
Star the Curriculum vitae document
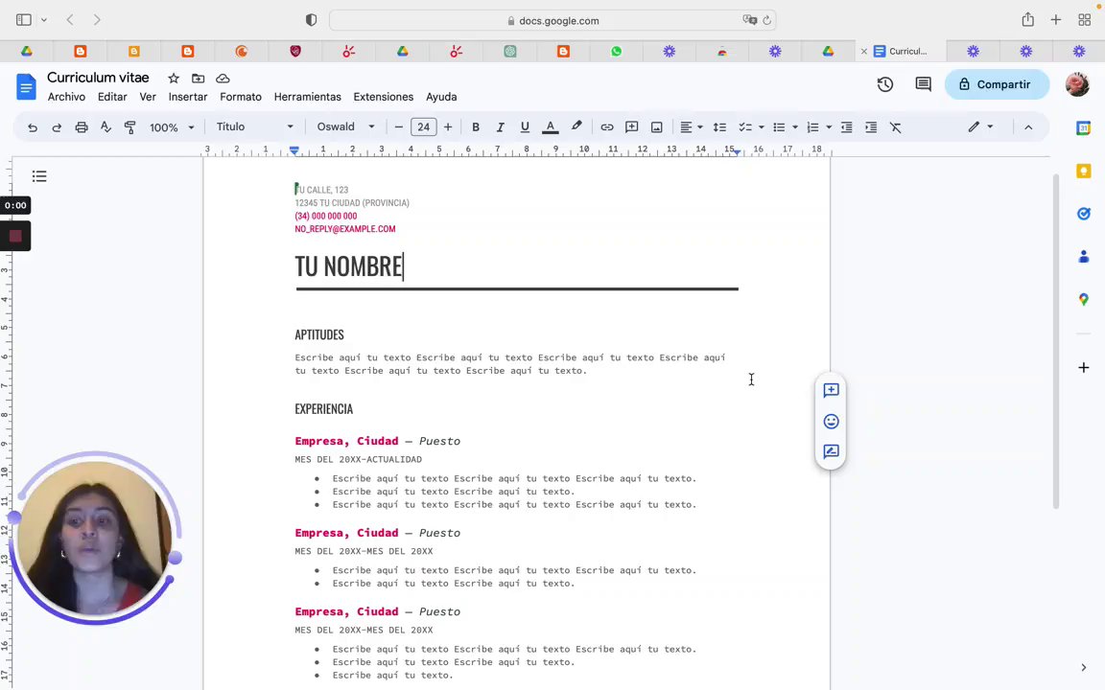[x=174, y=79]
